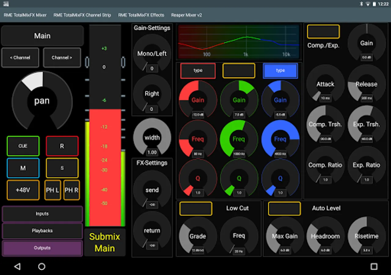Switch to RME TotalMixFX Effects tab
The height and width of the screenshot is (275, 391).
(141, 15)
